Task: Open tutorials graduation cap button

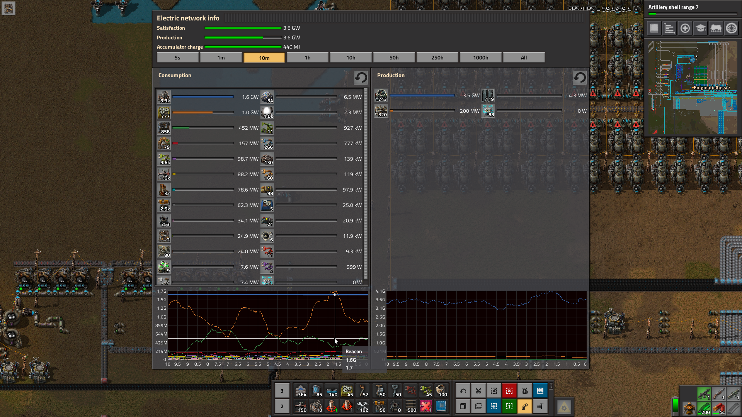Action: coord(700,28)
